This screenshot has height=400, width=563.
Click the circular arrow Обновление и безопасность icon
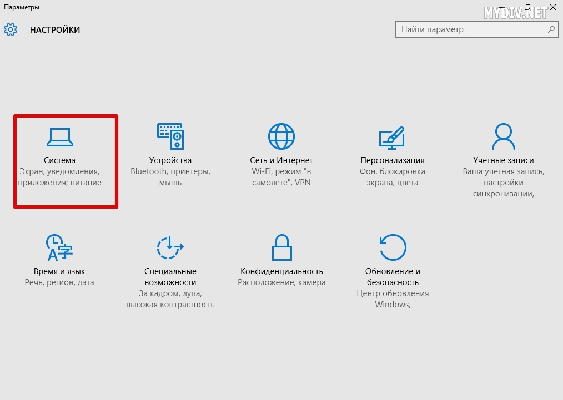coord(393,247)
